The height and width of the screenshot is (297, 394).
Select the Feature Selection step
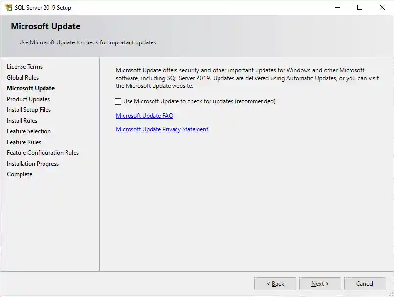click(x=28, y=131)
